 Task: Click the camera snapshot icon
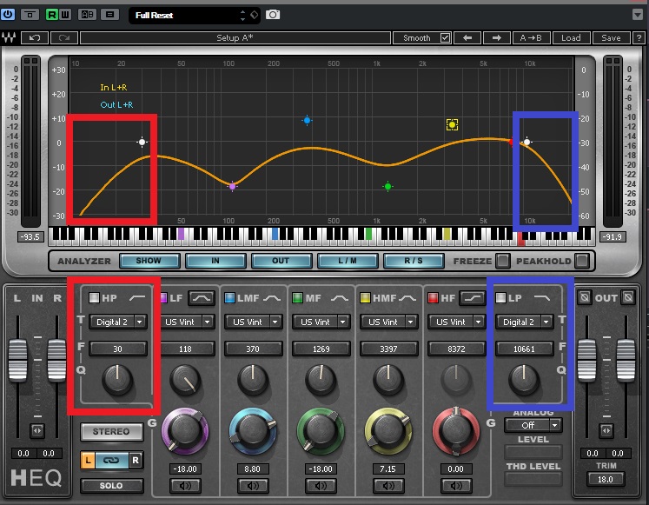click(273, 15)
